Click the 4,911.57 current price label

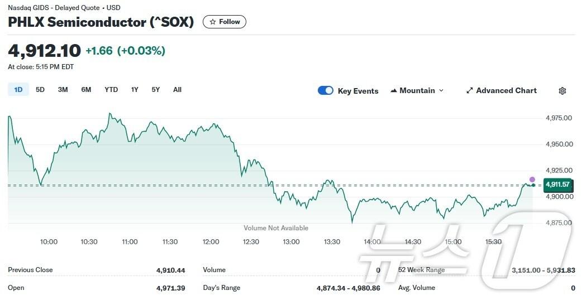(557, 185)
